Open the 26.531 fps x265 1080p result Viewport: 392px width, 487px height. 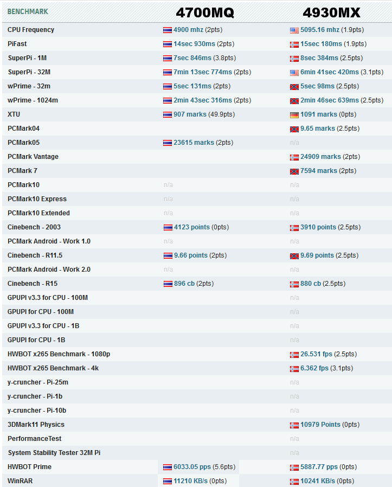point(316,354)
